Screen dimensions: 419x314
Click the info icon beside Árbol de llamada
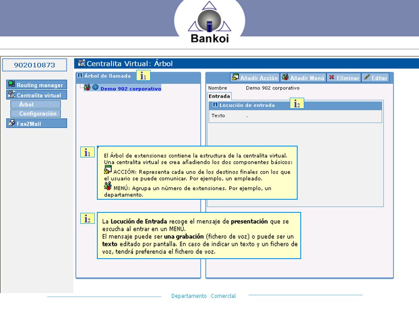pos(80,75)
